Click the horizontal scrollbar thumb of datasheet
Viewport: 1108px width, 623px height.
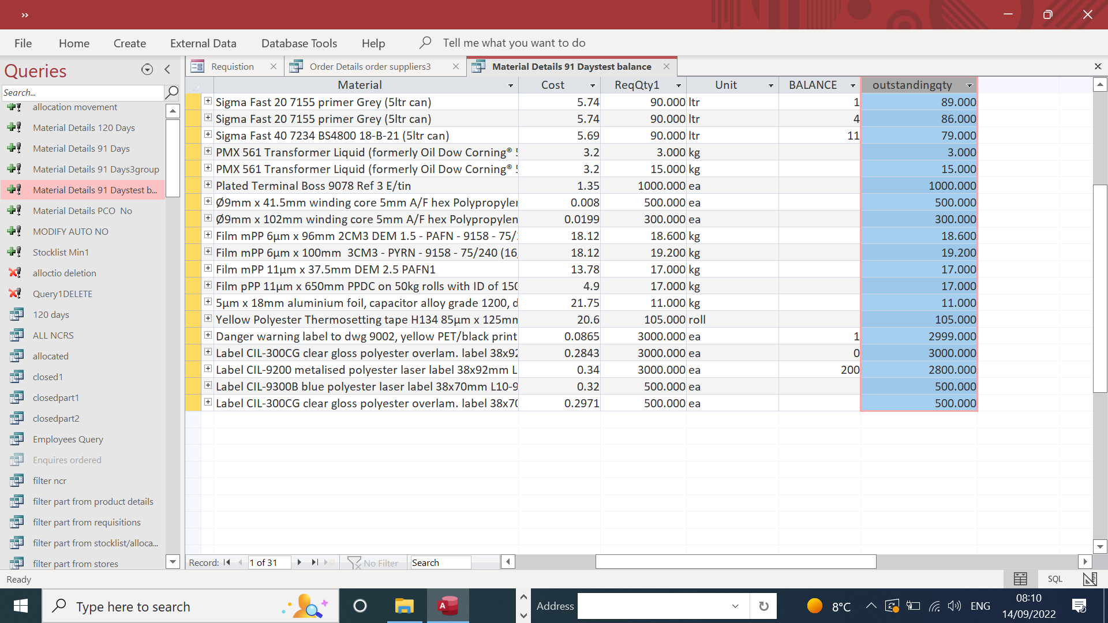pos(736,562)
